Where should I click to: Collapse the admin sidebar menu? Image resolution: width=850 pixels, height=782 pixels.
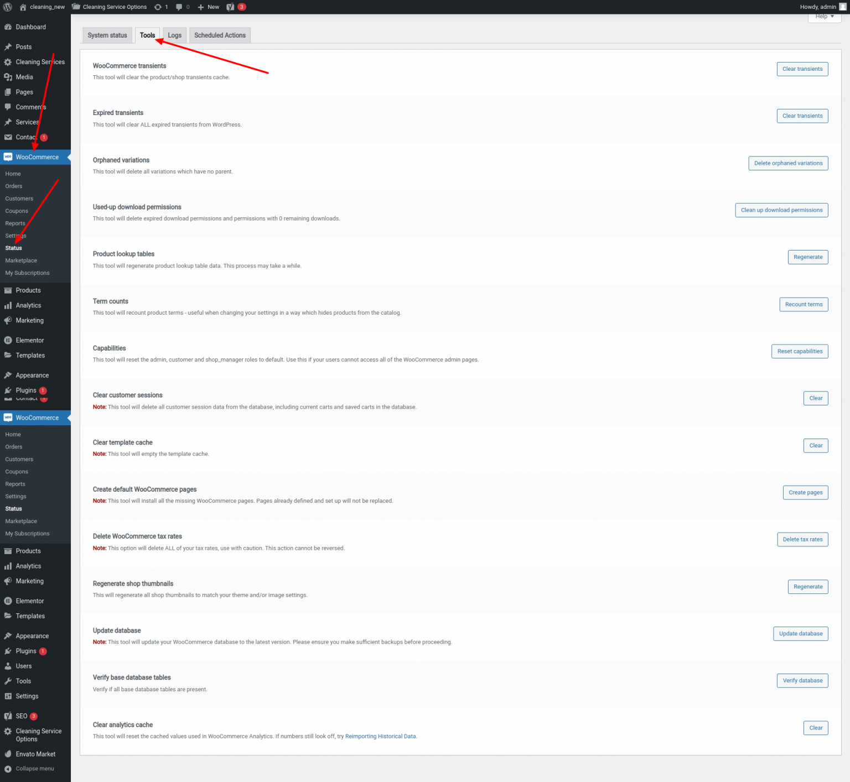33,768
